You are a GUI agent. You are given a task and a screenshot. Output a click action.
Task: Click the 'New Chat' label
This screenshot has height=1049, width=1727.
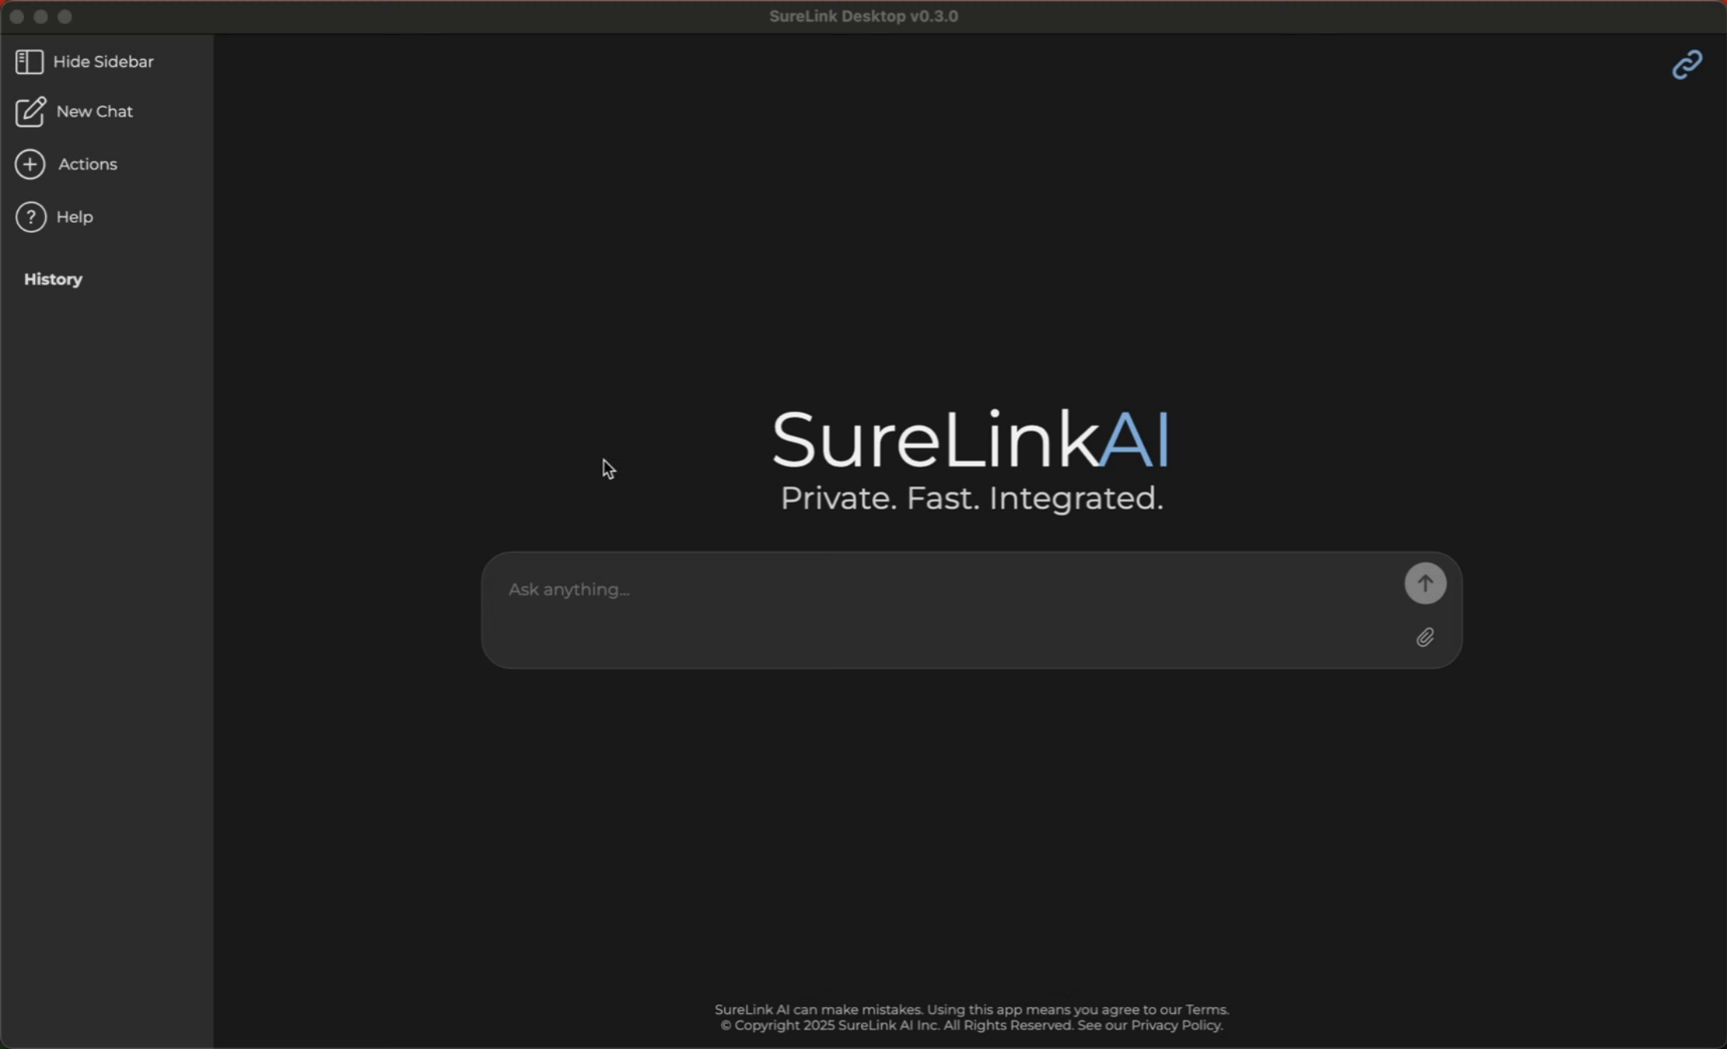(94, 111)
